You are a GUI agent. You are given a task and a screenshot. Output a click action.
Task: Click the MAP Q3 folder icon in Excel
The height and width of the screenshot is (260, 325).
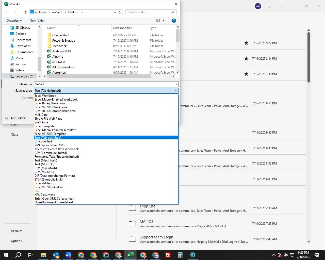tap(132, 223)
